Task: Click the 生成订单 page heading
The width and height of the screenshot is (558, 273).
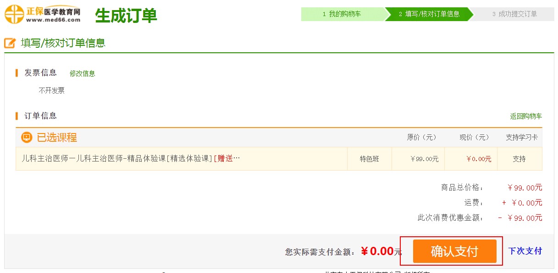Action: (x=126, y=16)
